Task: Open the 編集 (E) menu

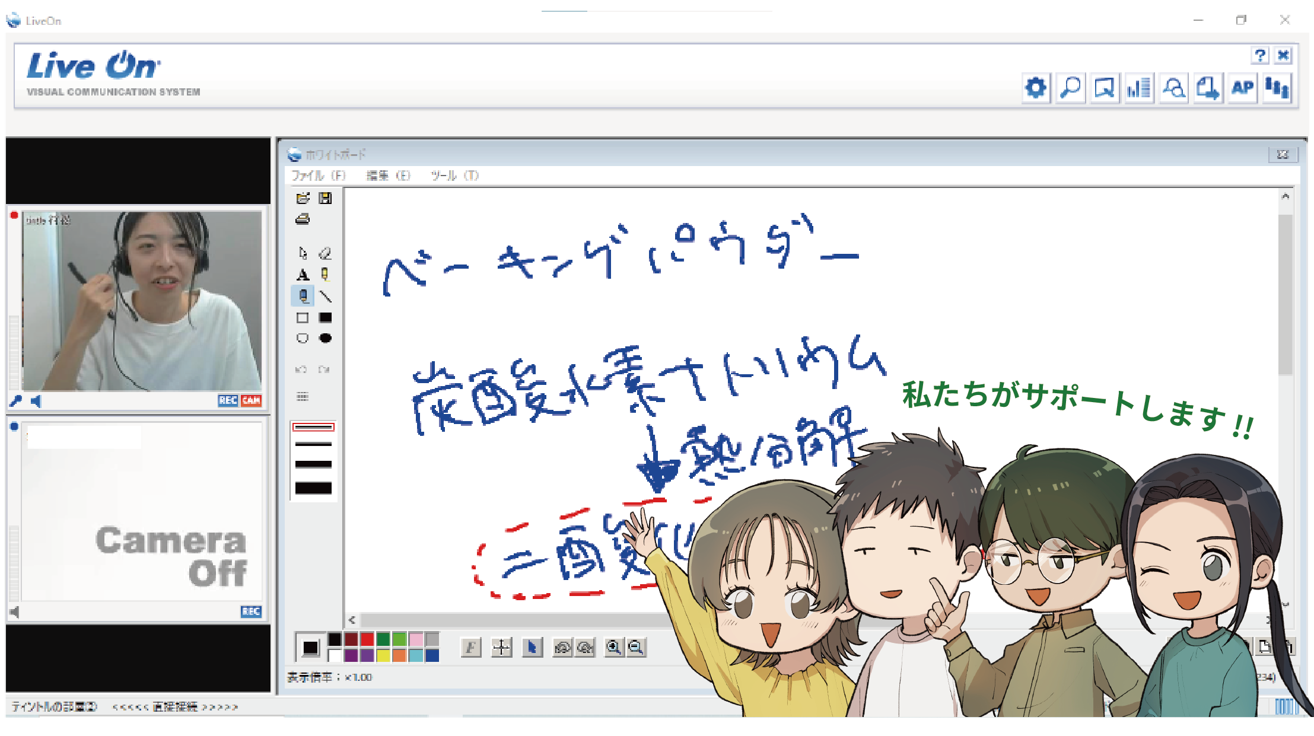Action: [x=388, y=176]
